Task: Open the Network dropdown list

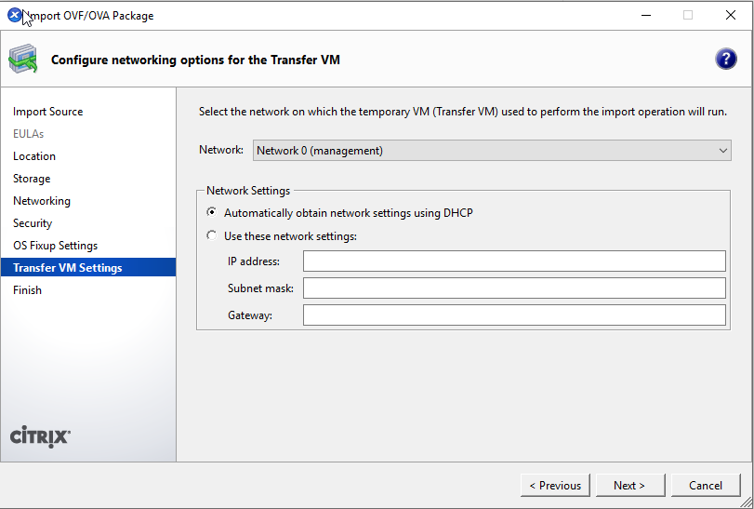Action: [492, 151]
